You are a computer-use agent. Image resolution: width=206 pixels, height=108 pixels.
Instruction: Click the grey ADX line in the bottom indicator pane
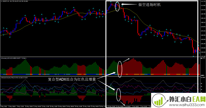click(133, 78)
